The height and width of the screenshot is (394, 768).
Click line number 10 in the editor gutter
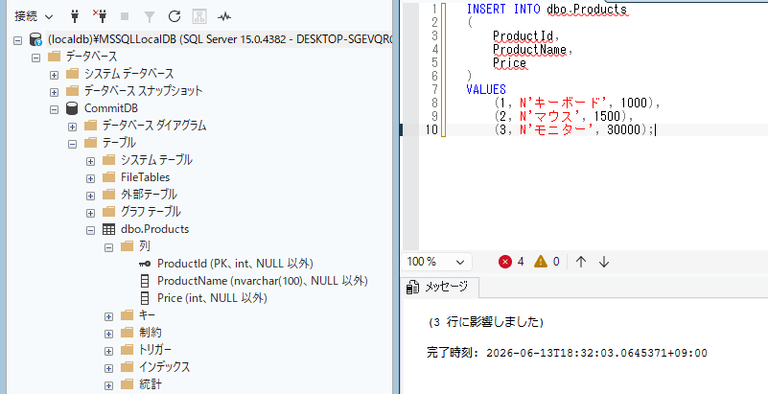tap(431, 129)
